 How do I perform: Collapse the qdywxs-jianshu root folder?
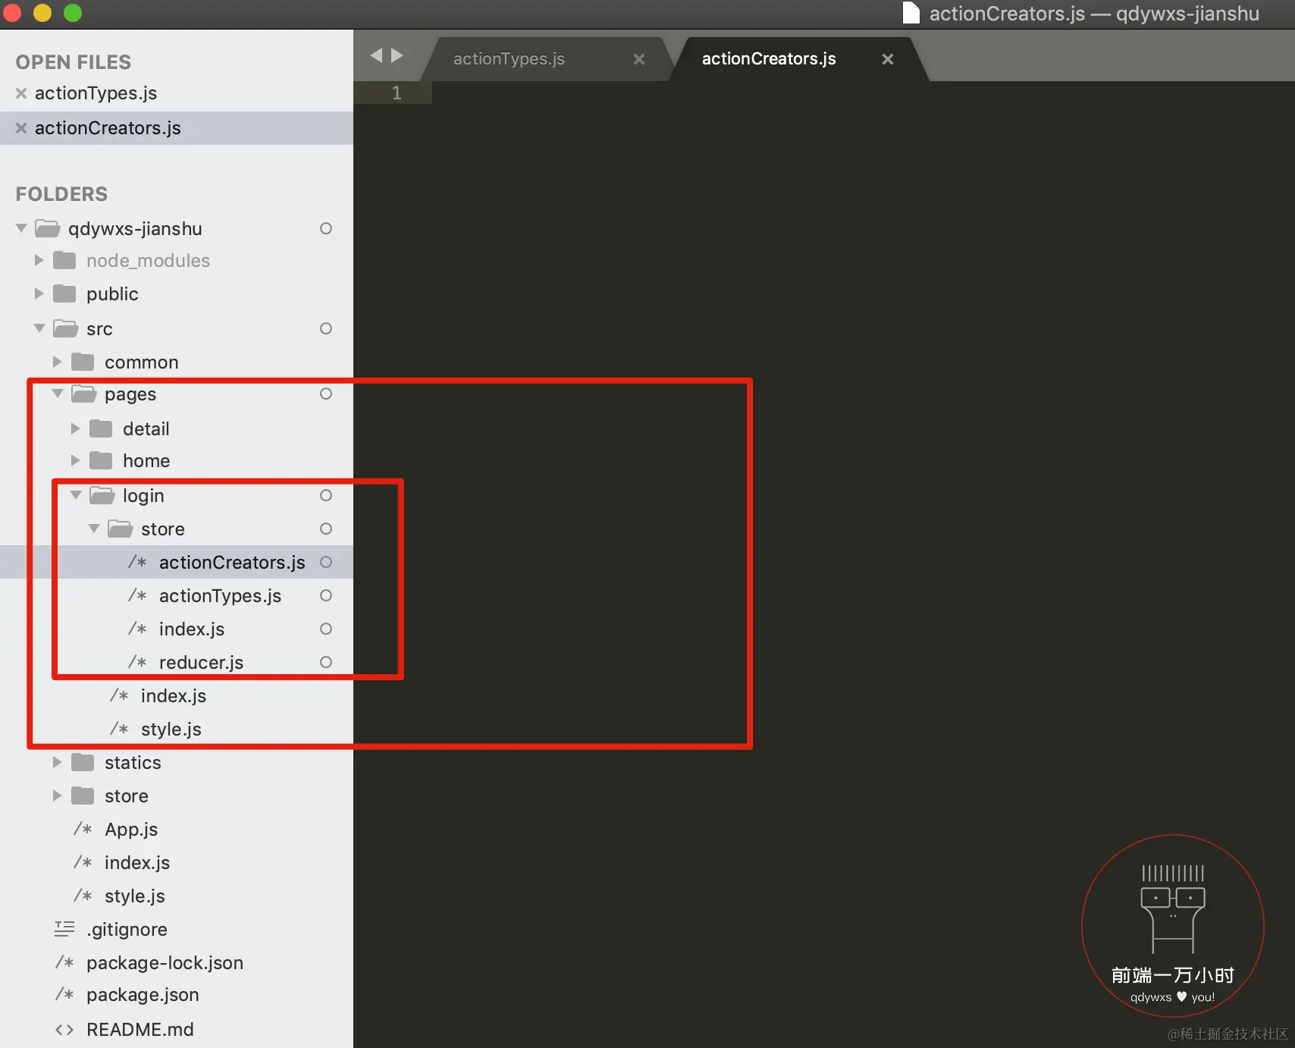pyautogui.click(x=21, y=228)
